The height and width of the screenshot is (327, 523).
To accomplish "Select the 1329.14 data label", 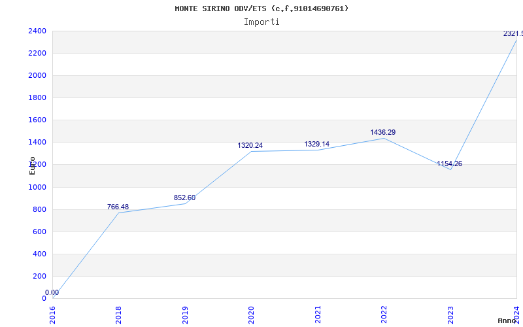I will [x=316, y=144].
